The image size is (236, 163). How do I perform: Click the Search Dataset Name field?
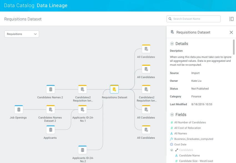[x=195, y=19]
